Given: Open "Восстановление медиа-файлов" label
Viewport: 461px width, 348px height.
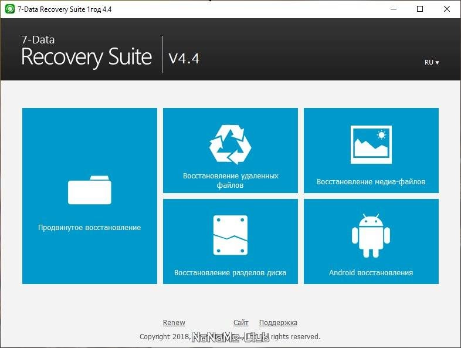Looking at the screenshot, I should 371,181.
